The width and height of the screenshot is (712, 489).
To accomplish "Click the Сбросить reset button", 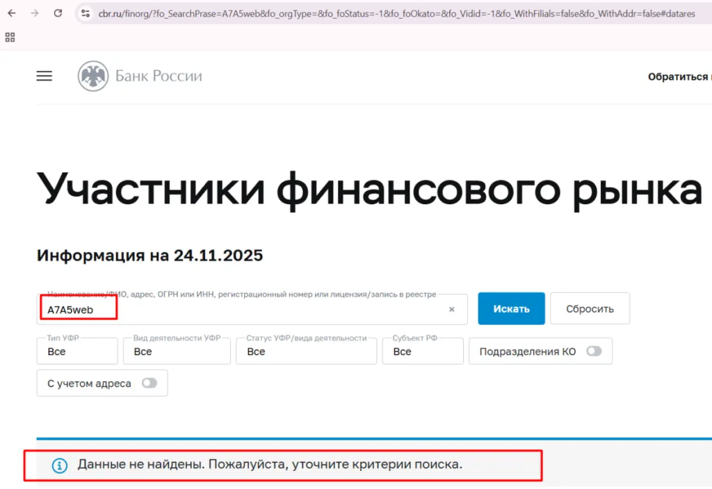I will tap(590, 309).
